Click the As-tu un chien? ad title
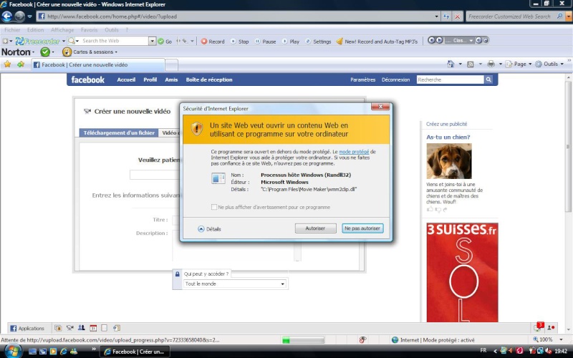Viewport: 573px width, 358px height. click(x=448, y=137)
